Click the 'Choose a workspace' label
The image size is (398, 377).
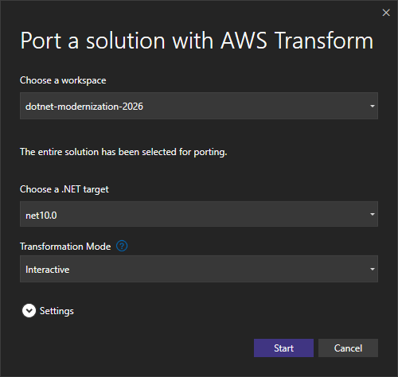[63, 80]
